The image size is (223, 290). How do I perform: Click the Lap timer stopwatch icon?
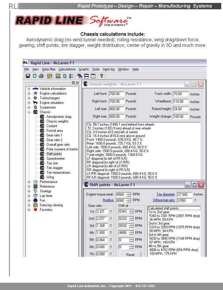tap(35, 196)
